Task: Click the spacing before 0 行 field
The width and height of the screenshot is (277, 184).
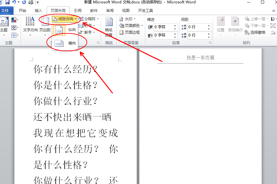Action: 197,27
